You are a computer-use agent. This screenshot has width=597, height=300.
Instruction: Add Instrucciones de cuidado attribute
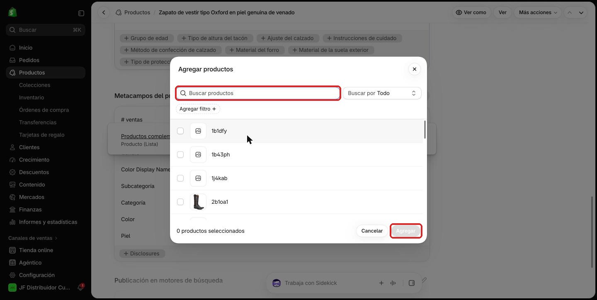click(x=362, y=38)
